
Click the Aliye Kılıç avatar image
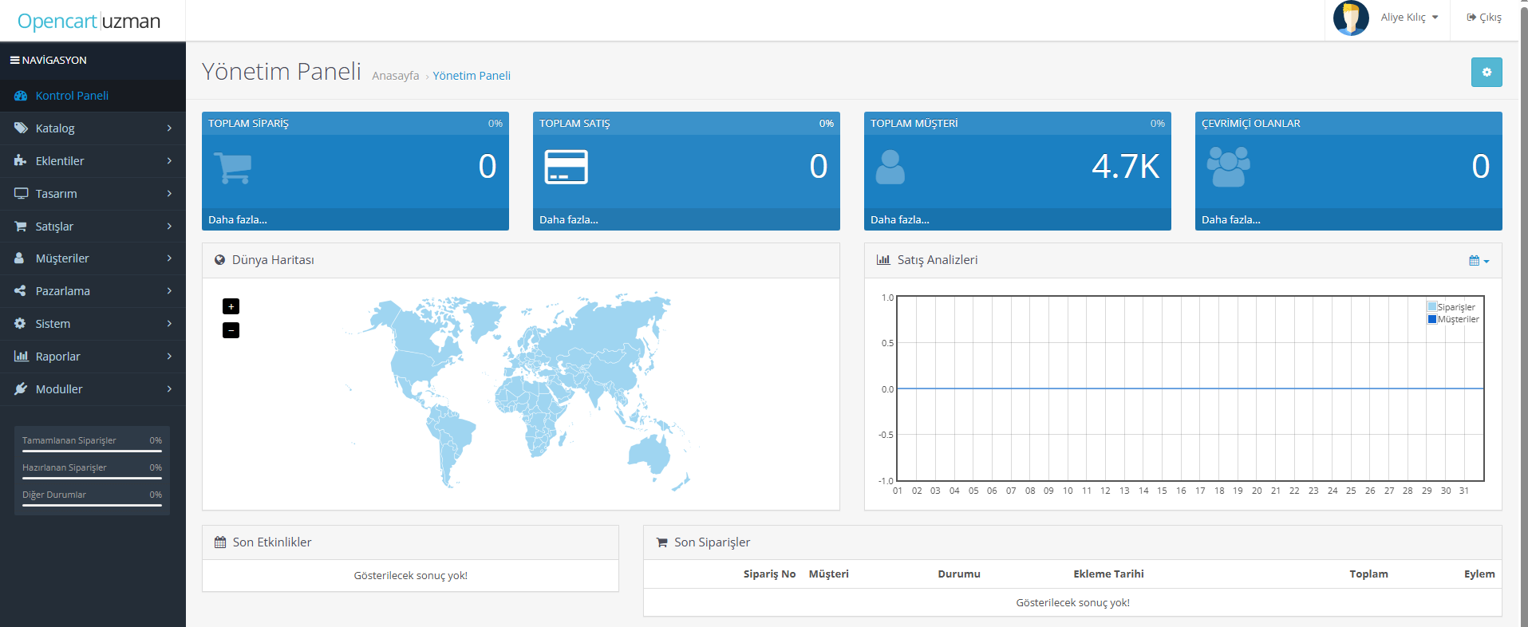click(1351, 18)
